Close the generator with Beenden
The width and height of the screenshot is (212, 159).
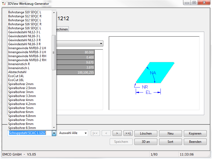click(195, 142)
